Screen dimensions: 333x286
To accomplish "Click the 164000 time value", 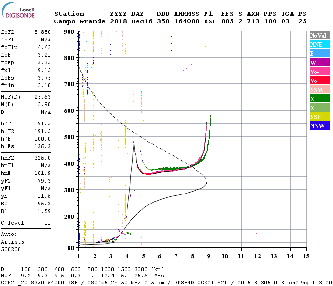I will (x=186, y=21).
